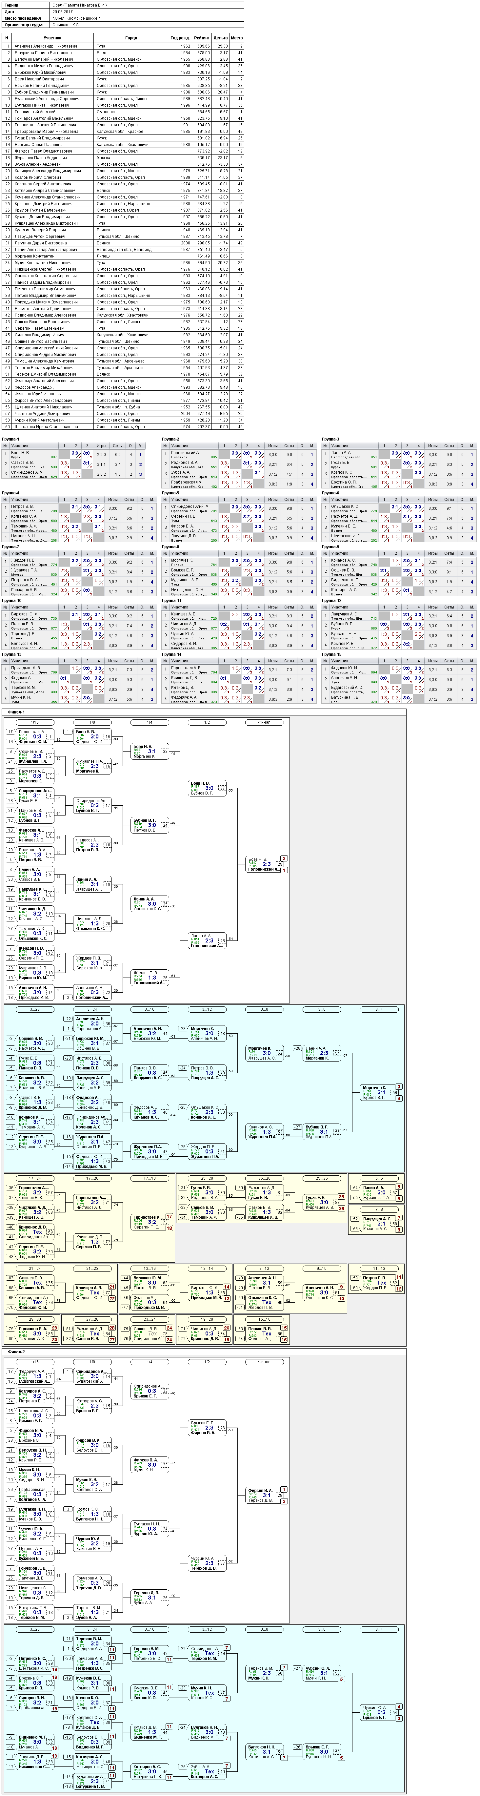The image size is (480, 1796).
Task: Click the 'Группа-12' group title
Action: click(332, 600)
